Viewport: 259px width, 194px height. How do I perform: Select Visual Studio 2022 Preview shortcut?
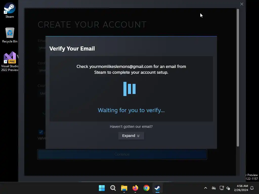(10, 61)
